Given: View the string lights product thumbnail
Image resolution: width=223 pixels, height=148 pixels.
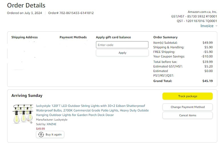Looking at the screenshot, I should (23, 114).
